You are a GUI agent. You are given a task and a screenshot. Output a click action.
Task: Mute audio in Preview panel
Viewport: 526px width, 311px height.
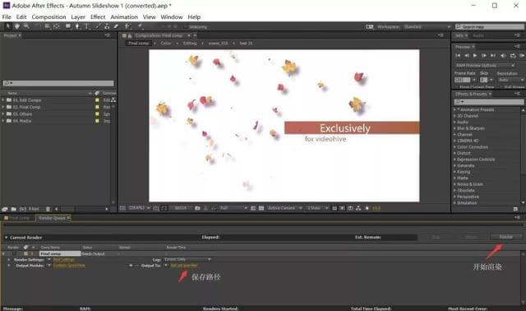tap(503, 56)
